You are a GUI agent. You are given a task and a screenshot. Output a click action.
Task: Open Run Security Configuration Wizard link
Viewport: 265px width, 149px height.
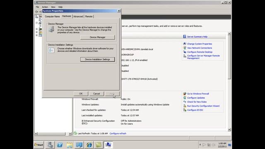(203, 106)
